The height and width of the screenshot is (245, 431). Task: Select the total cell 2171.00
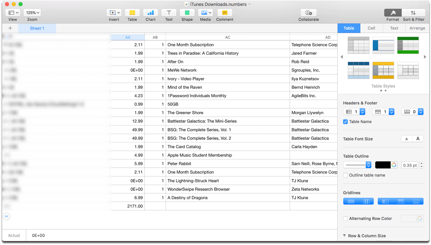click(x=128, y=206)
